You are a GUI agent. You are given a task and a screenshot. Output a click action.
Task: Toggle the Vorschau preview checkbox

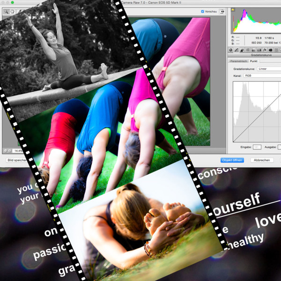(202, 11)
